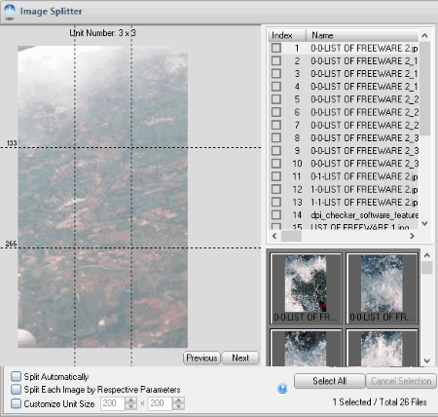
Task: Tick checkbox for file index 2
Action: (x=276, y=60)
